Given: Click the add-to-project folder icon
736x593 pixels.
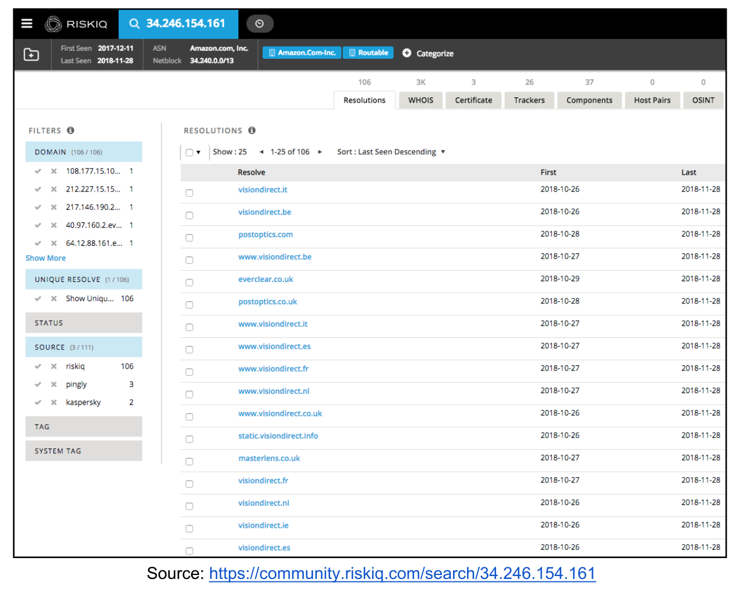Looking at the screenshot, I should 31,55.
